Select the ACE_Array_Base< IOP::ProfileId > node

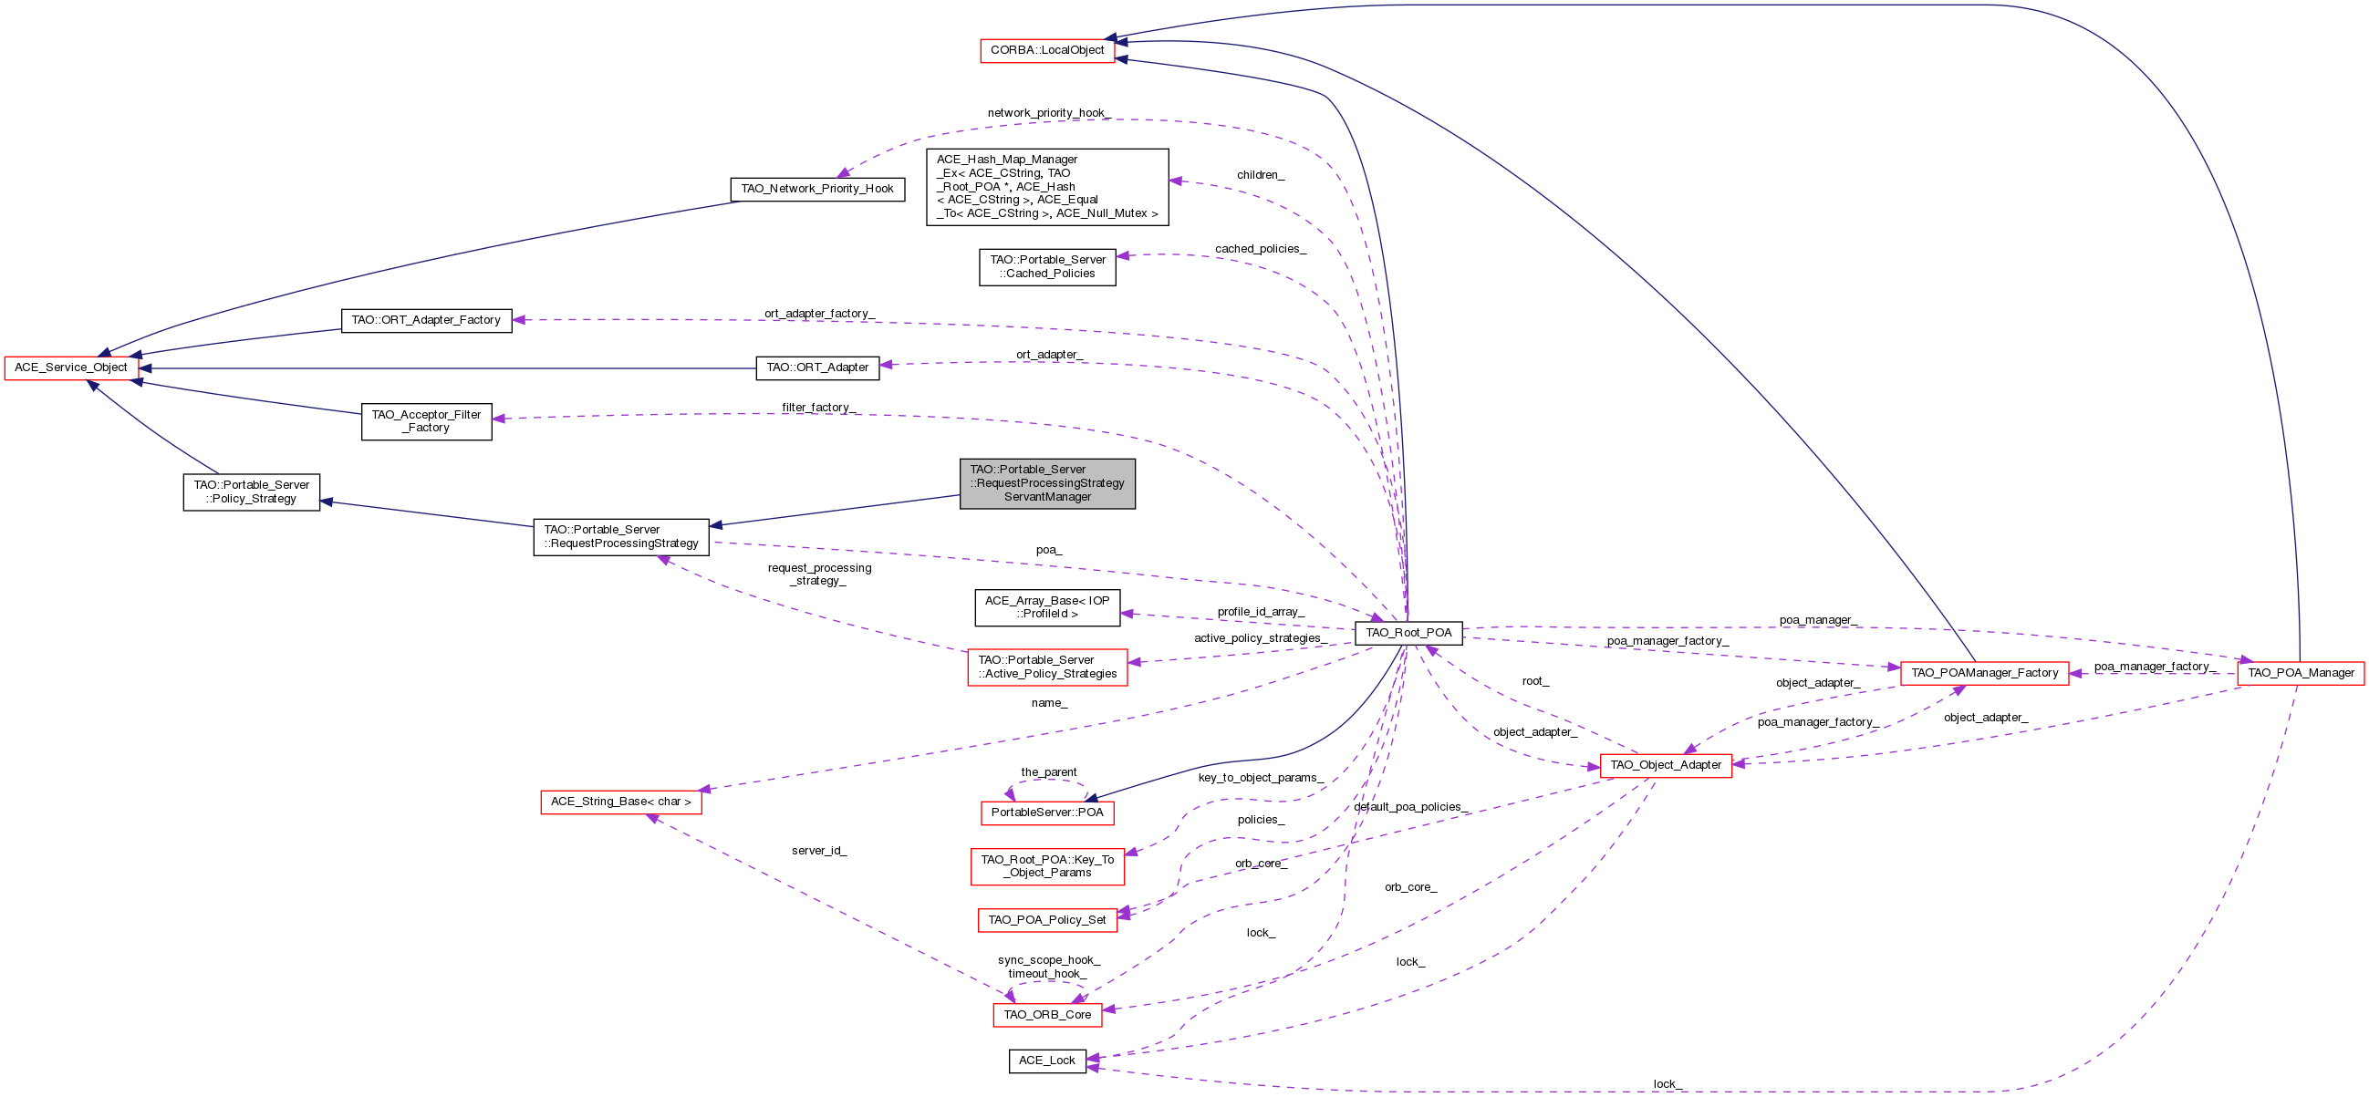(1047, 608)
